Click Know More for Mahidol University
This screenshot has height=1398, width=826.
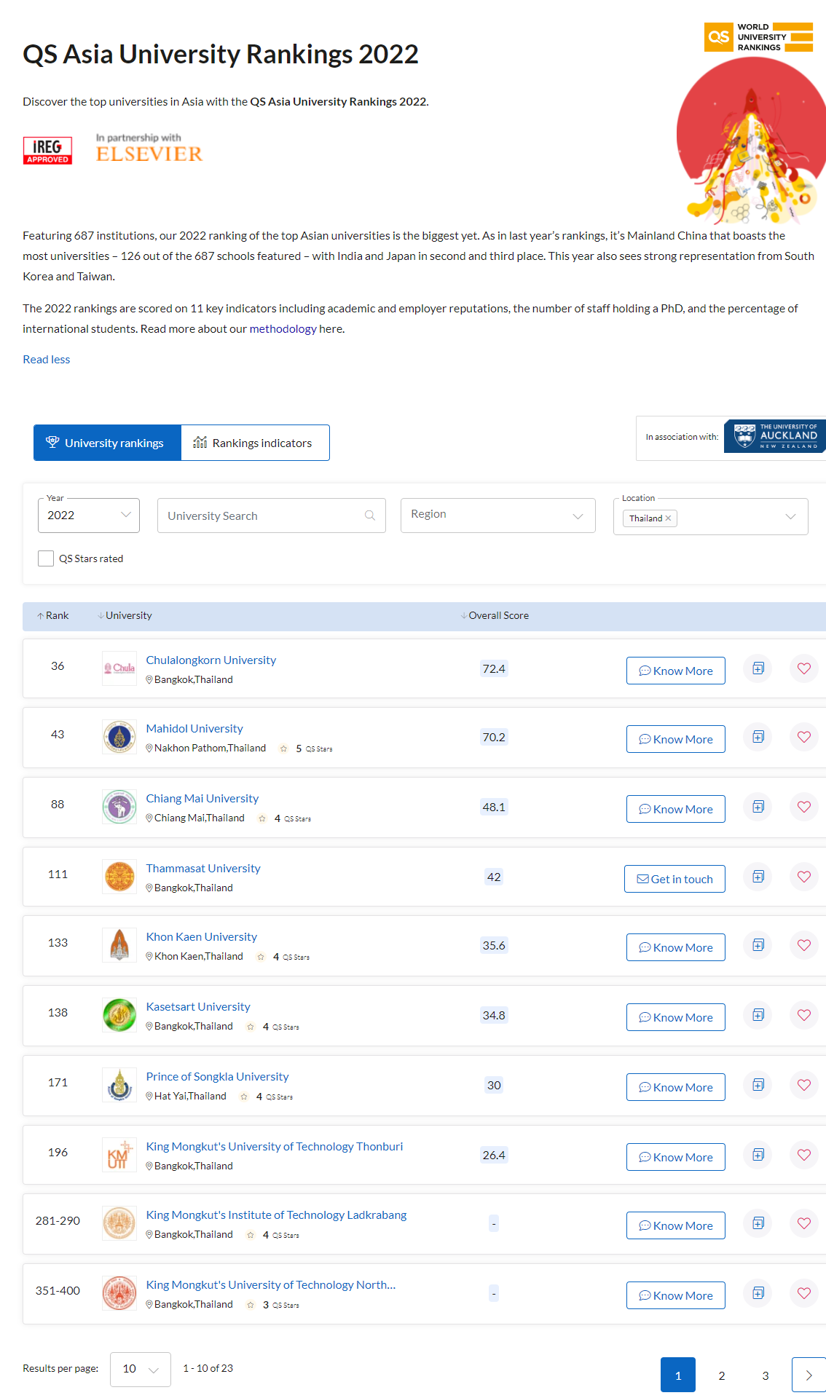pyautogui.click(x=676, y=739)
